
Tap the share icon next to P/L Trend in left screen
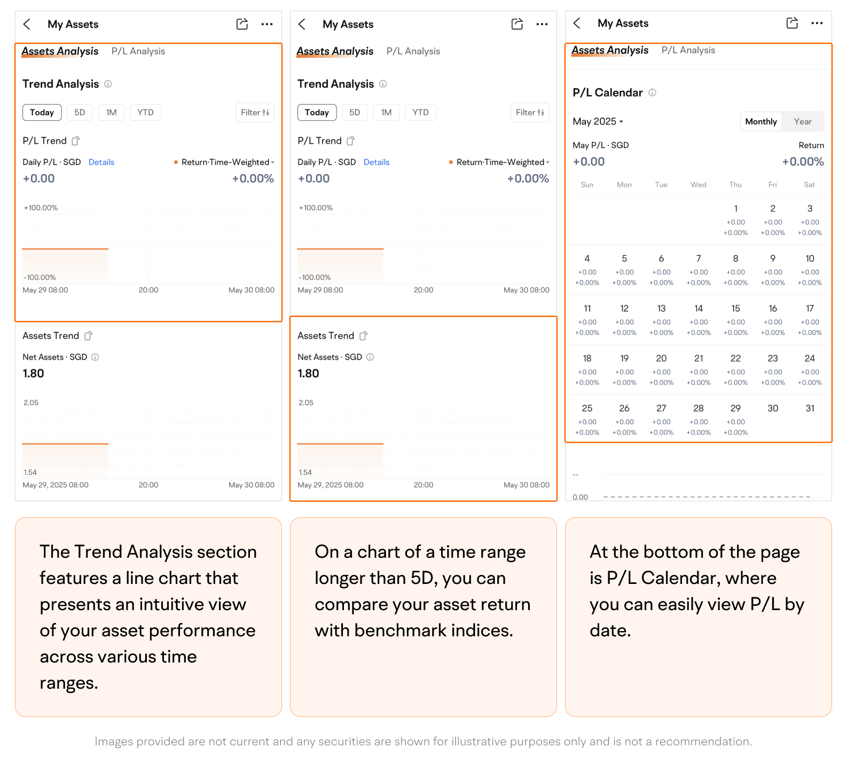pyautogui.click(x=76, y=141)
